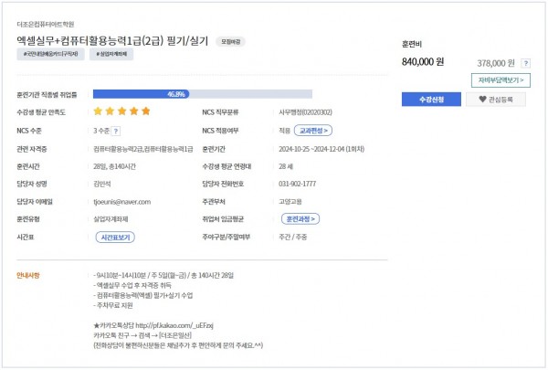Click the phone number 031-902-1777
The image size is (548, 370).
297,184
